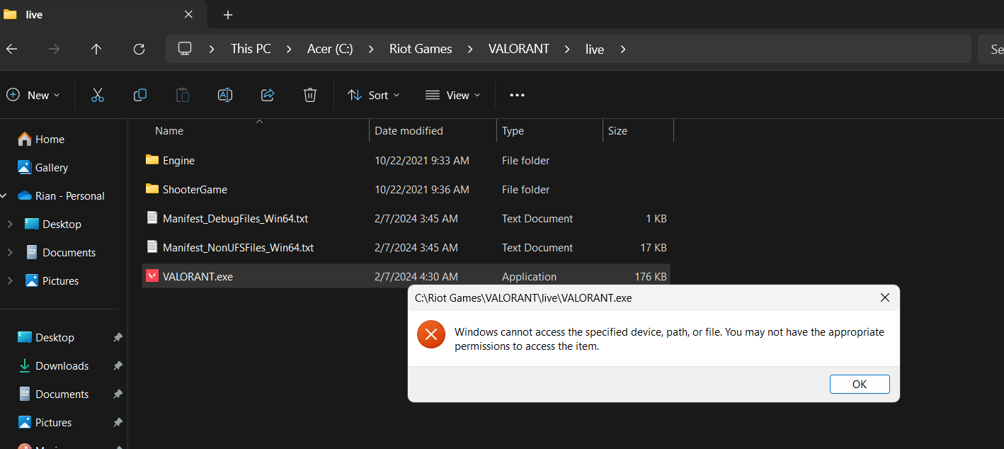Open the See more options menu
Viewport: 1004px width, 449px height.
pyautogui.click(x=517, y=95)
